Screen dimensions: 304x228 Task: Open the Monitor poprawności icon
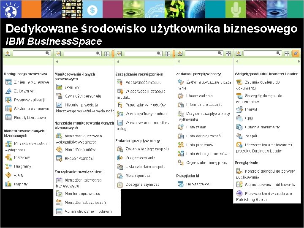pos(59,193)
